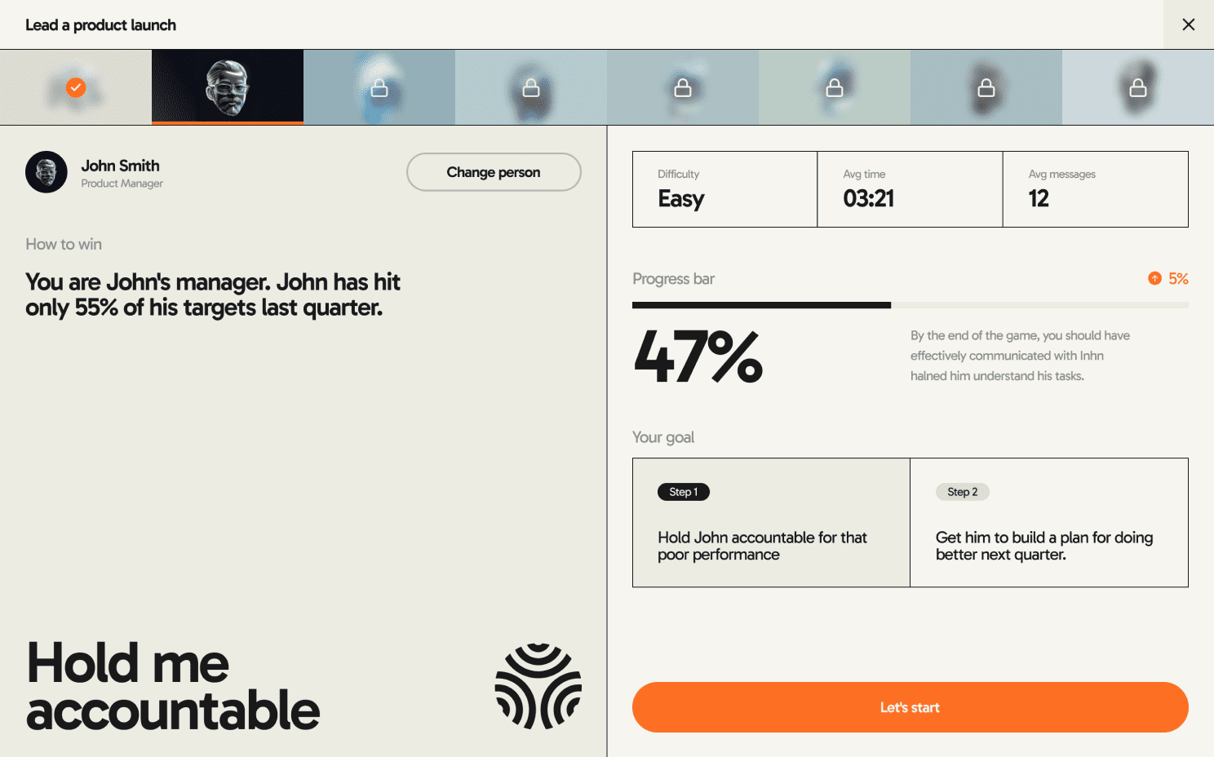Image resolution: width=1214 pixels, height=757 pixels.
Task: Close the Lead a product launch dialog
Action: (x=1189, y=24)
